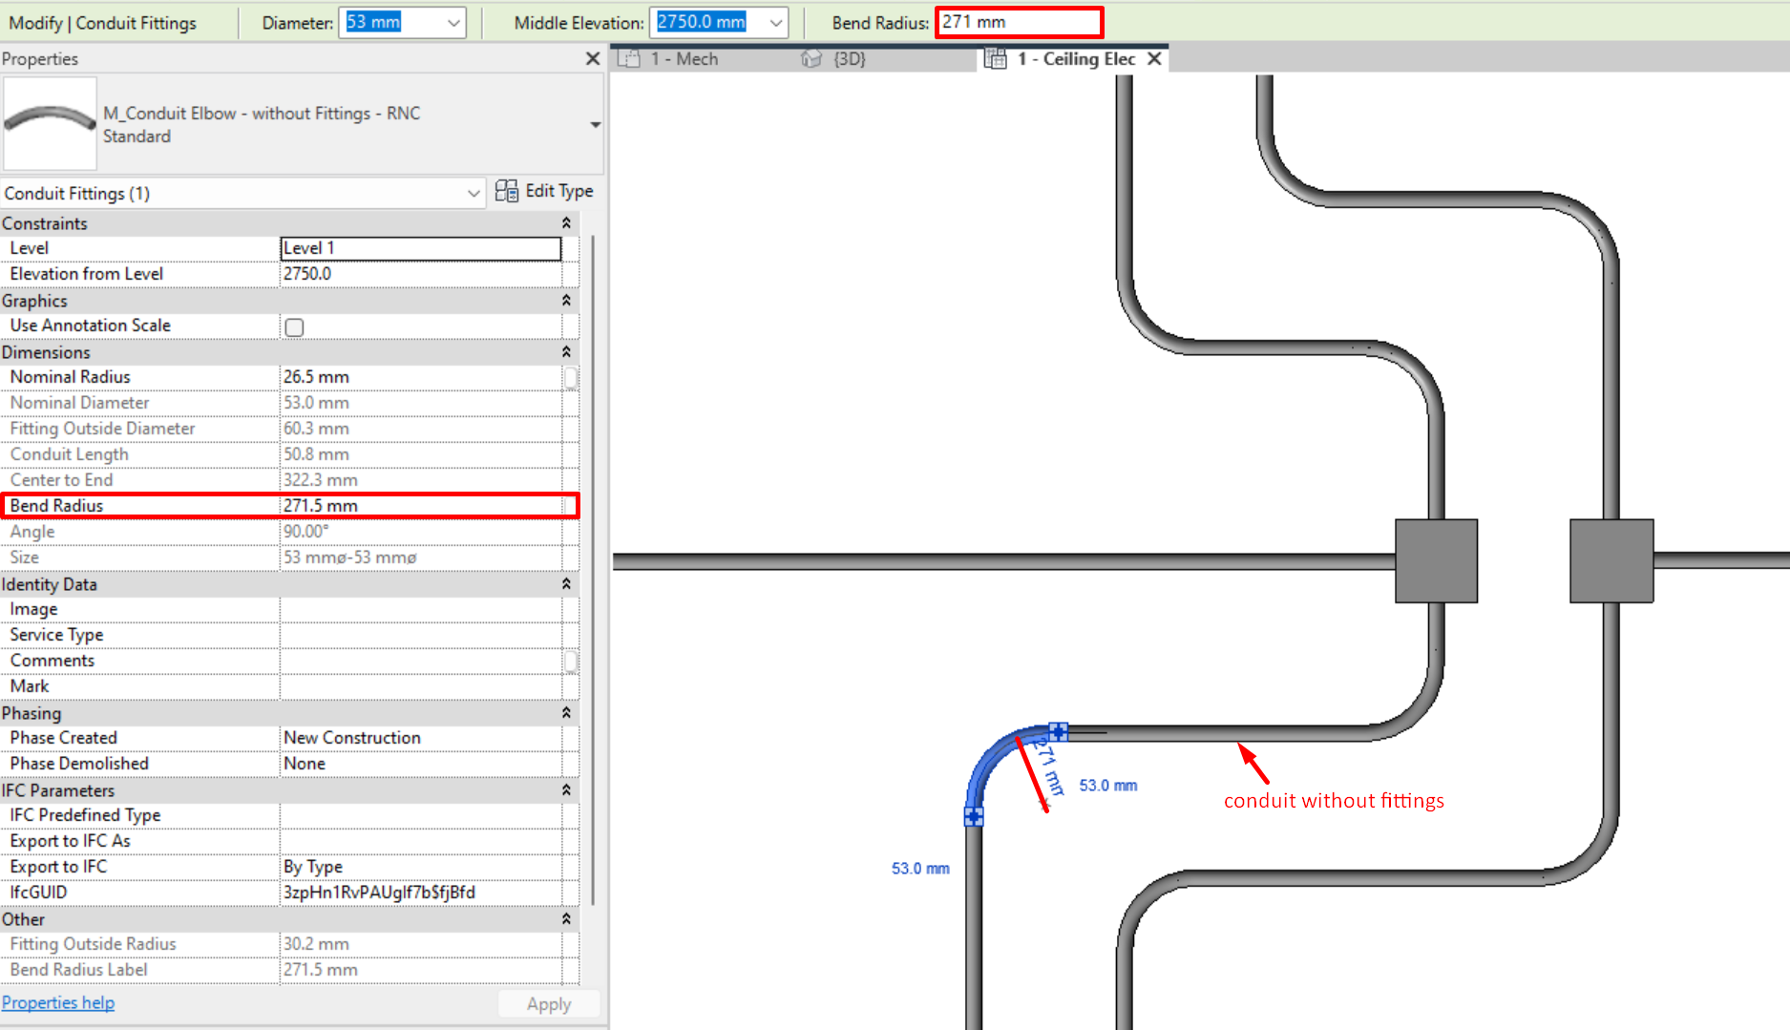Click the lower-left 53.0 mm dimension label

[x=920, y=869]
